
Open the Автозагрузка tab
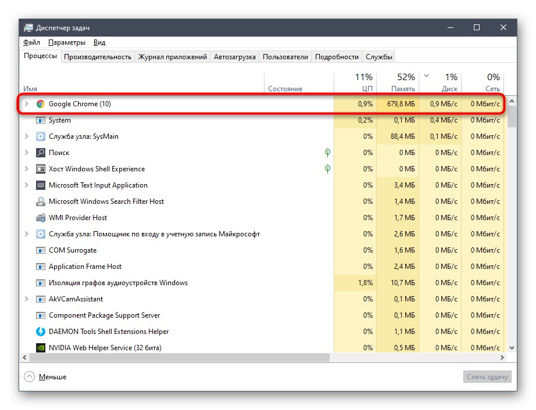(235, 57)
